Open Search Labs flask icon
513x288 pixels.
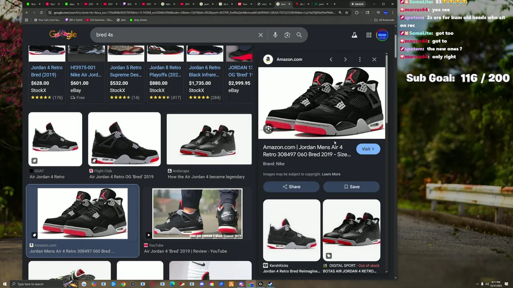tap(354, 35)
